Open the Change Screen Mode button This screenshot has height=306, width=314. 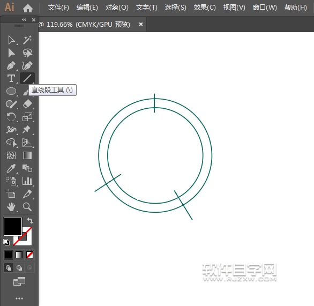coord(19,281)
